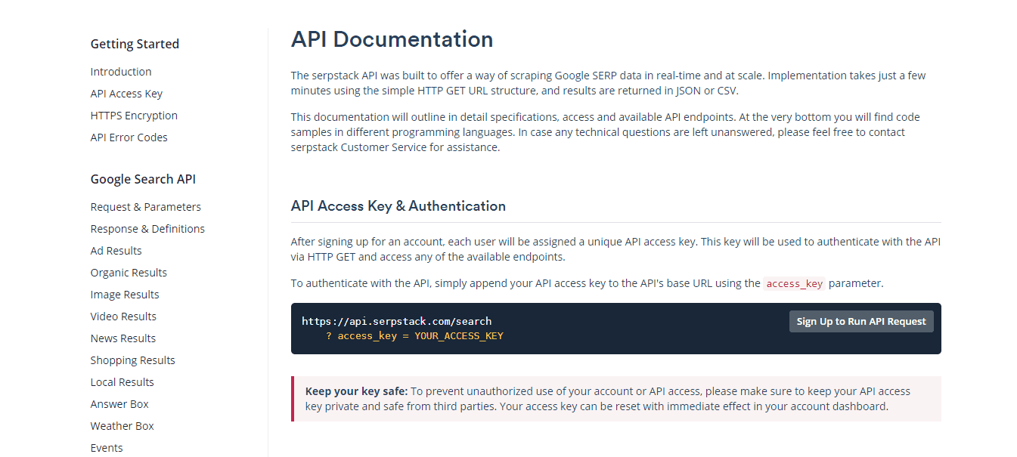View the API Error Codes page

pyautogui.click(x=129, y=137)
